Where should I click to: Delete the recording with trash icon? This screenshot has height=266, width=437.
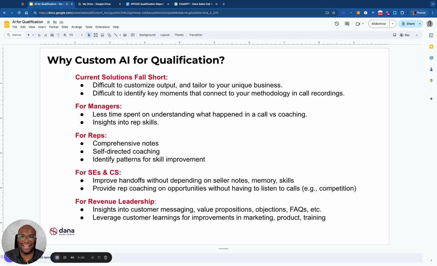tap(105, 257)
